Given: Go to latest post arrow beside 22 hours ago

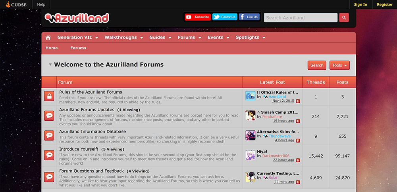Looking at the screenshot, I should (298, 160).
